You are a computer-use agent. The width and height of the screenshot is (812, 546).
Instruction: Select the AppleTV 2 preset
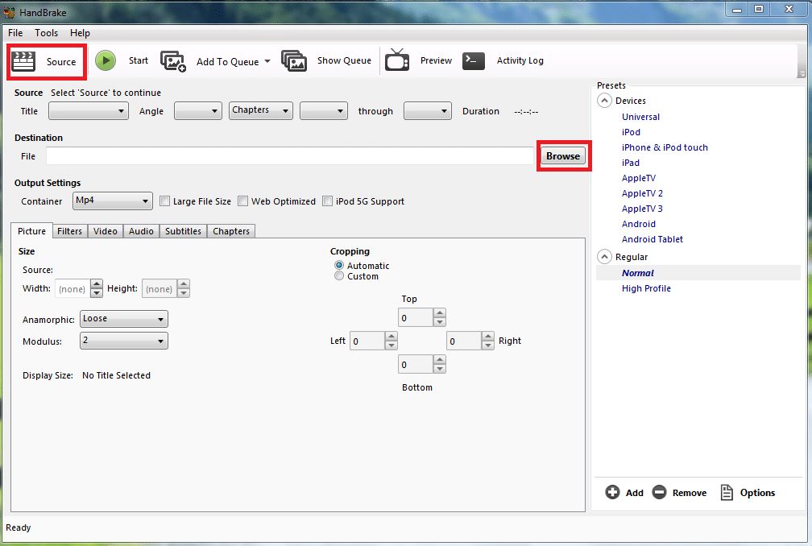click(642, 193)
